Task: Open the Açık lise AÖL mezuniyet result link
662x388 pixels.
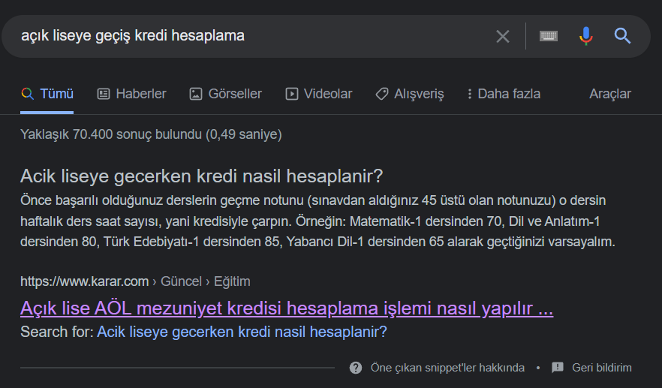Action: [x=287, y=309]
